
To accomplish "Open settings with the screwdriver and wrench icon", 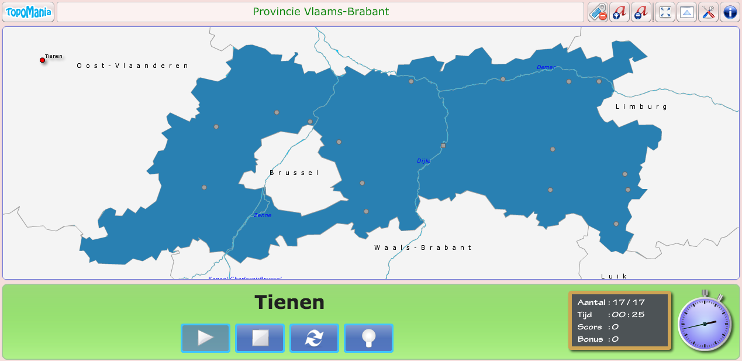I will [x=709, y=12].
